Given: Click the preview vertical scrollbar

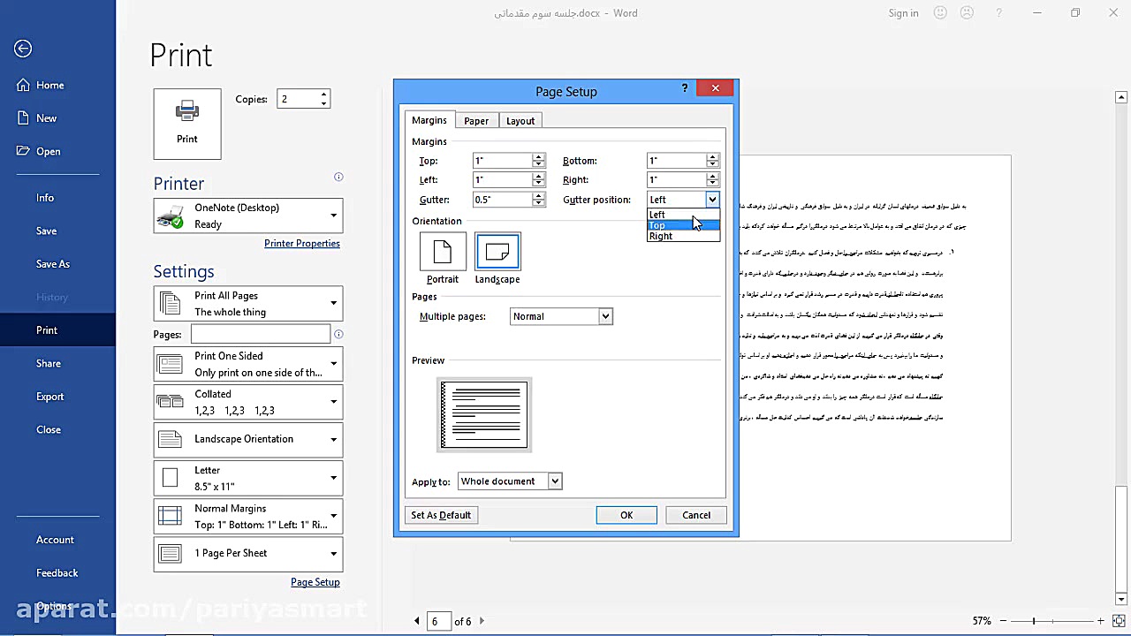Looking at the screenshot, I should coord(1121,347).
